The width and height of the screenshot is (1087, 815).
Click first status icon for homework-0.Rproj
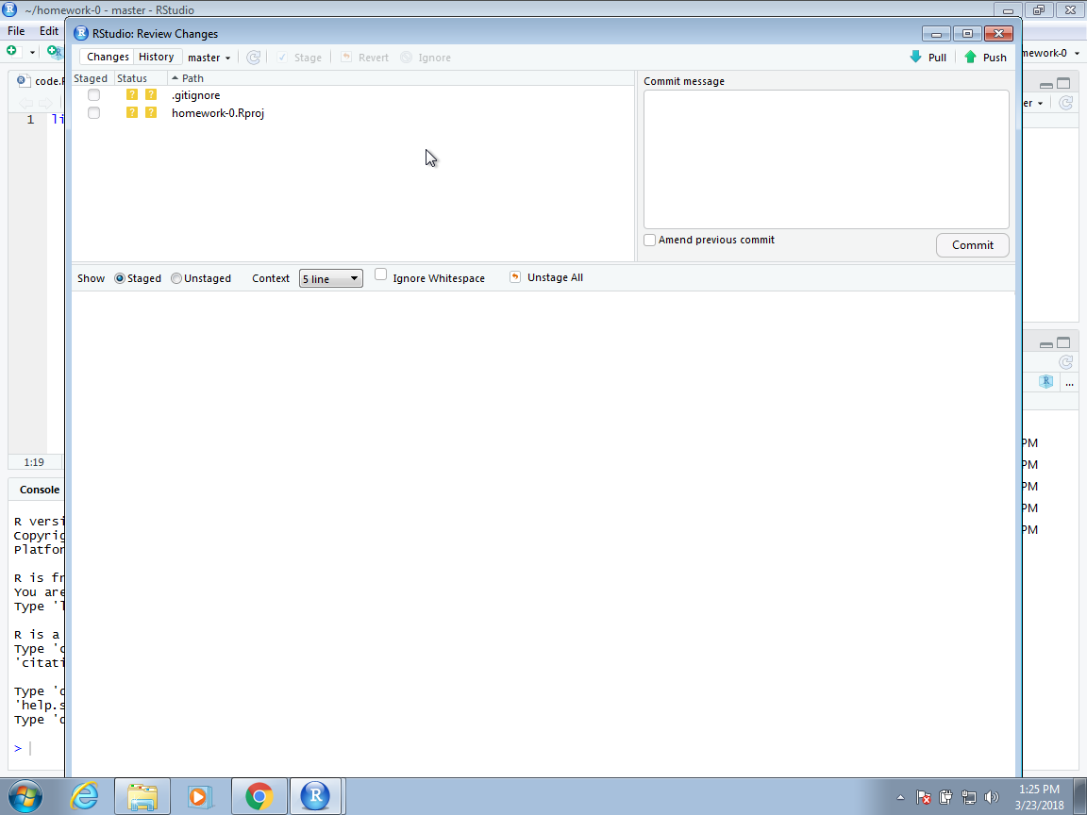point(132,112)
